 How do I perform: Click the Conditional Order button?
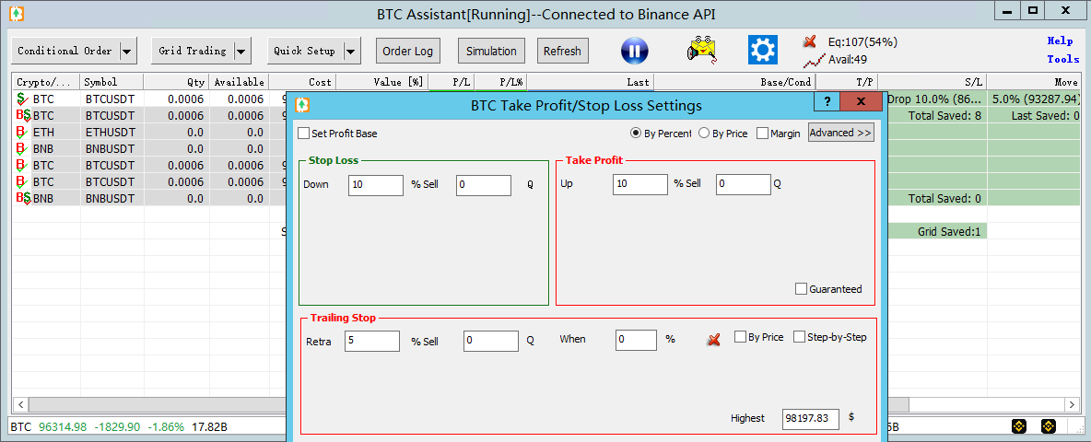click(65, 51)
